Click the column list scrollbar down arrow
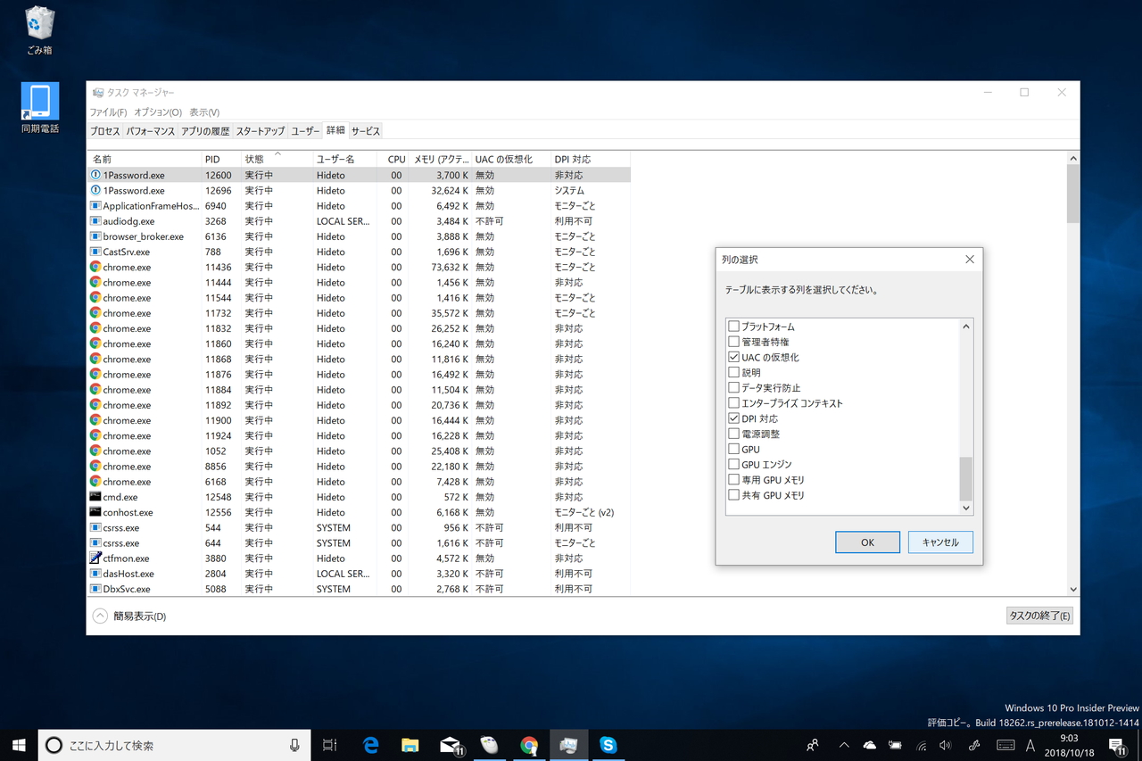 965,508
